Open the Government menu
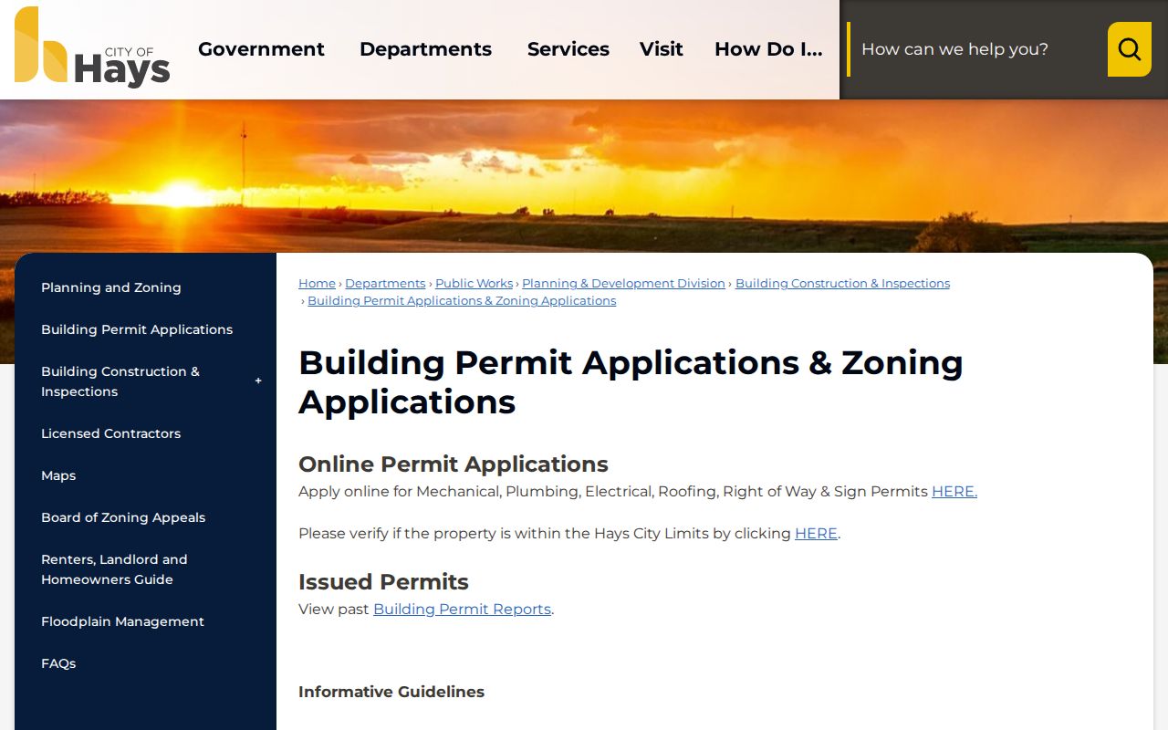Screen dimensions: 1168x730 (x=261, y=49)
